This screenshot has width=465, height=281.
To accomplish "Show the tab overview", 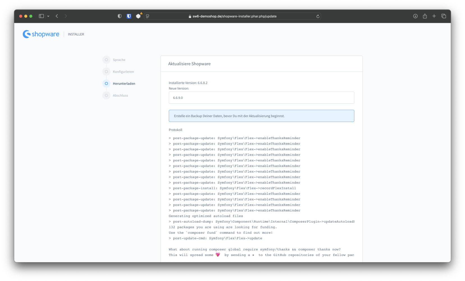I will (x=444, y=16).
